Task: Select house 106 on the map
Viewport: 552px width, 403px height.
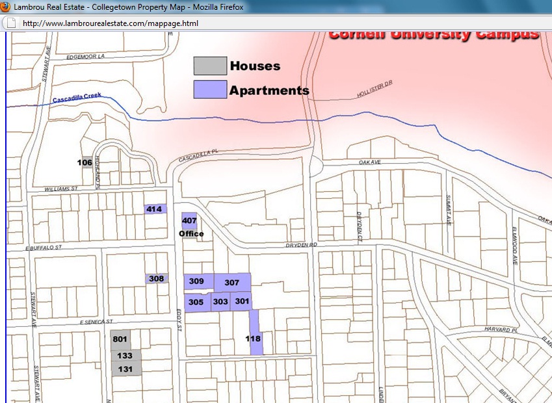Action: 85,162
